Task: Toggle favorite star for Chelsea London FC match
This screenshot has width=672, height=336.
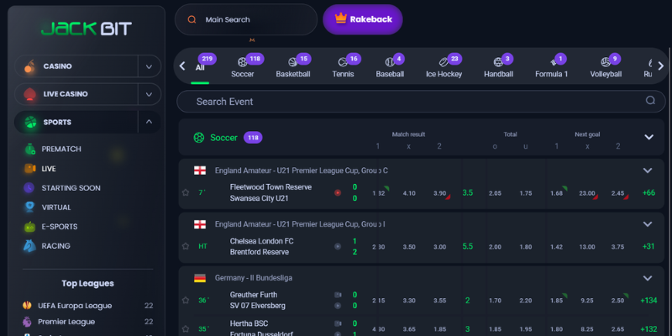Action: click(186, 246)
